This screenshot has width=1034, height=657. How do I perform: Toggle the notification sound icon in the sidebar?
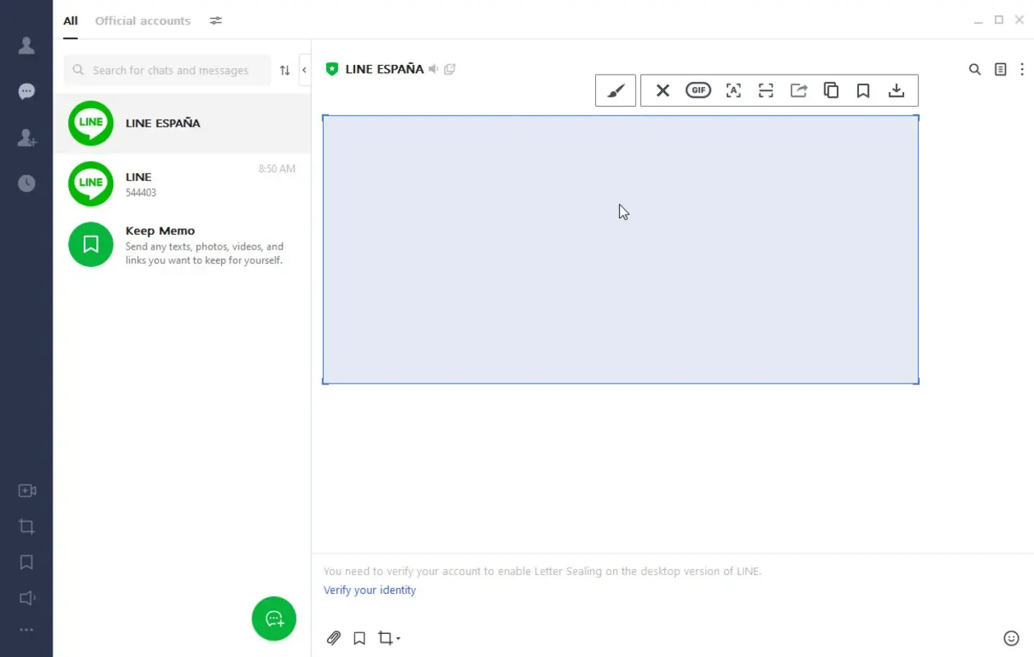pos(27,598)
